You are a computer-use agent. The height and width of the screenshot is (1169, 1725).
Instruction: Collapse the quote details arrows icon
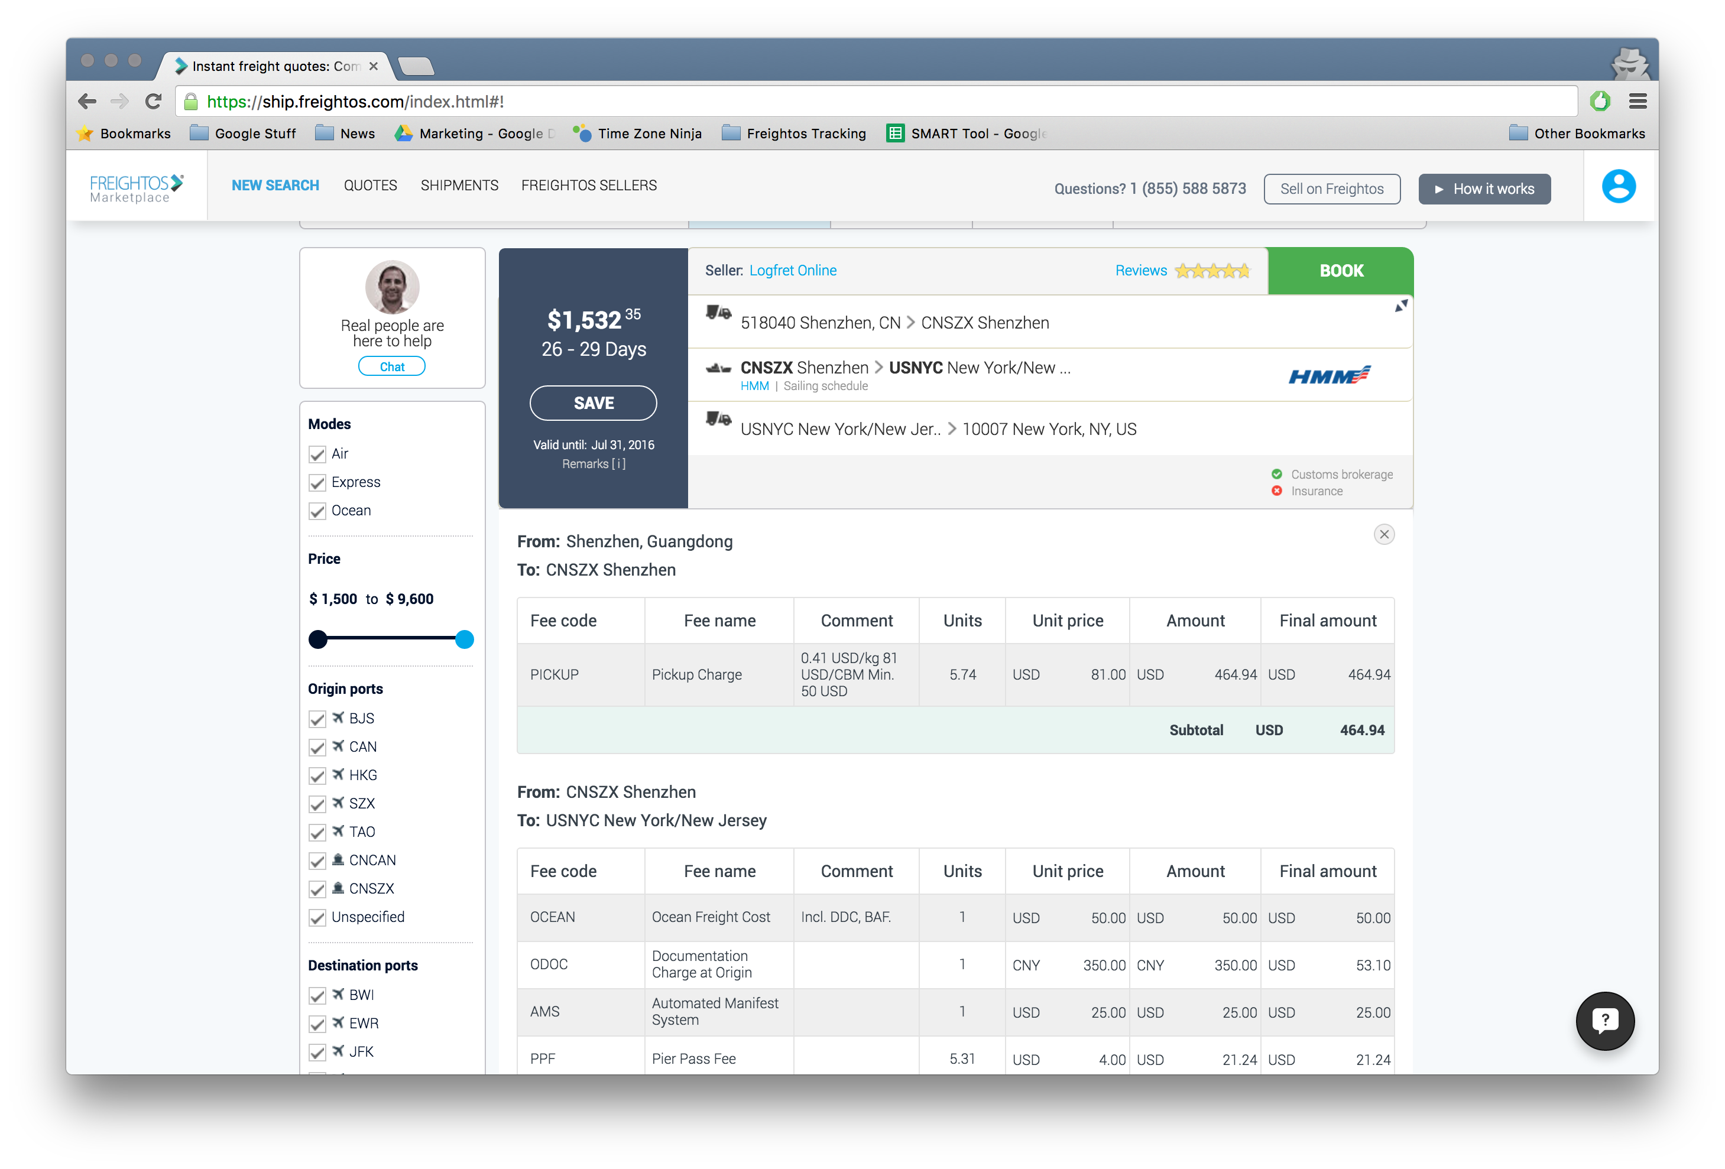(x=1400, y=306)
